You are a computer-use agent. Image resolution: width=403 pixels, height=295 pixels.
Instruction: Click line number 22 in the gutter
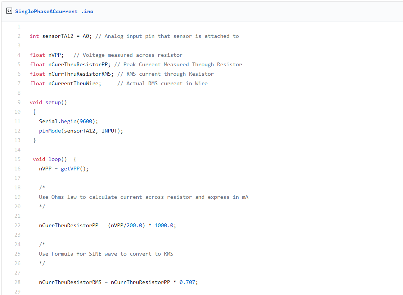[17, 226]
